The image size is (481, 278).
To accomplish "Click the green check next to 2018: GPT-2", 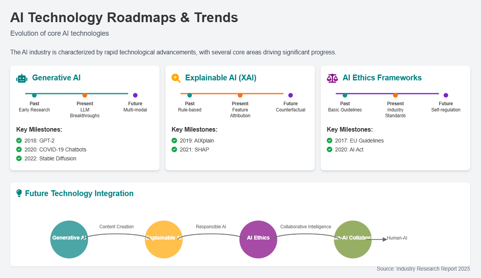I will [x=19, y=141].
